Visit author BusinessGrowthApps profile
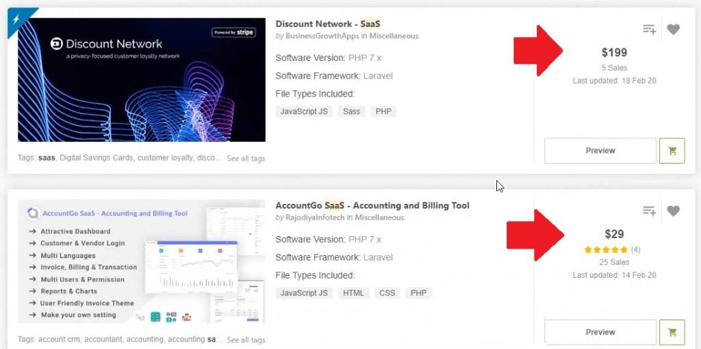The width and height of the screenshot is (701, 349). point(322,36)
